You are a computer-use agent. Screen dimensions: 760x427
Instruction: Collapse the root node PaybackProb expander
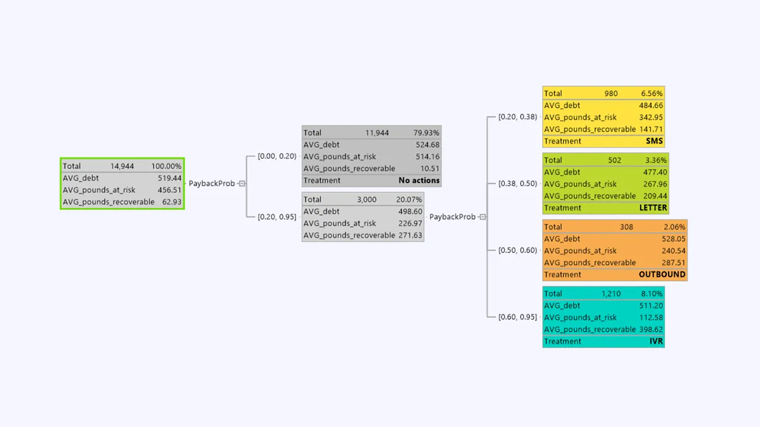[242, 184]
